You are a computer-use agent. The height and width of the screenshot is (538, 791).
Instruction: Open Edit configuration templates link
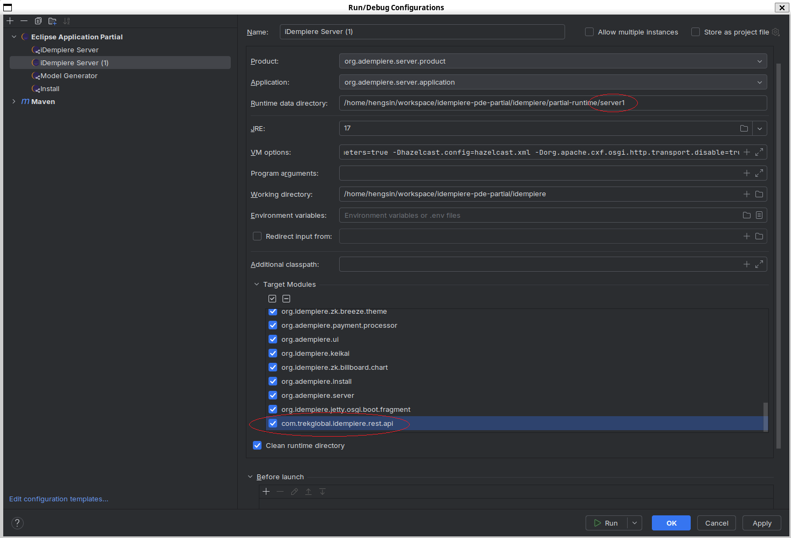pyautogui.click(x=59, y=499)
